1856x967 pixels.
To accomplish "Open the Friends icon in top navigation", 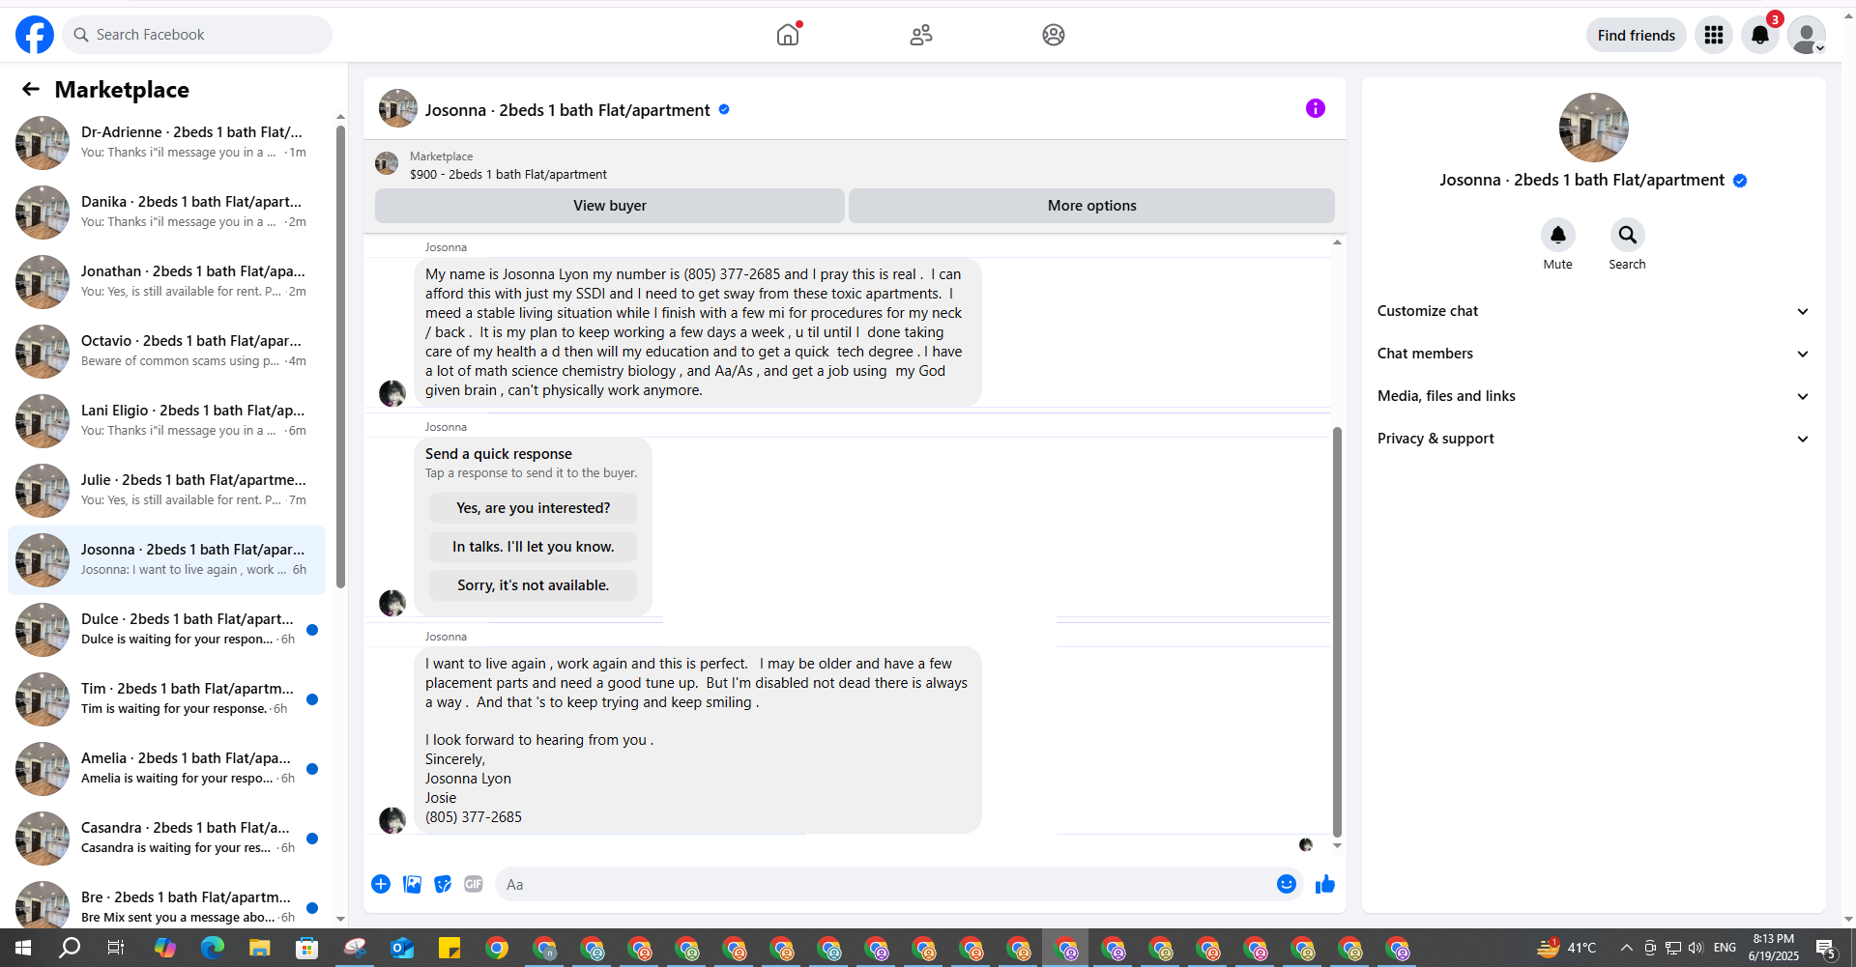I will coord(921,35).
